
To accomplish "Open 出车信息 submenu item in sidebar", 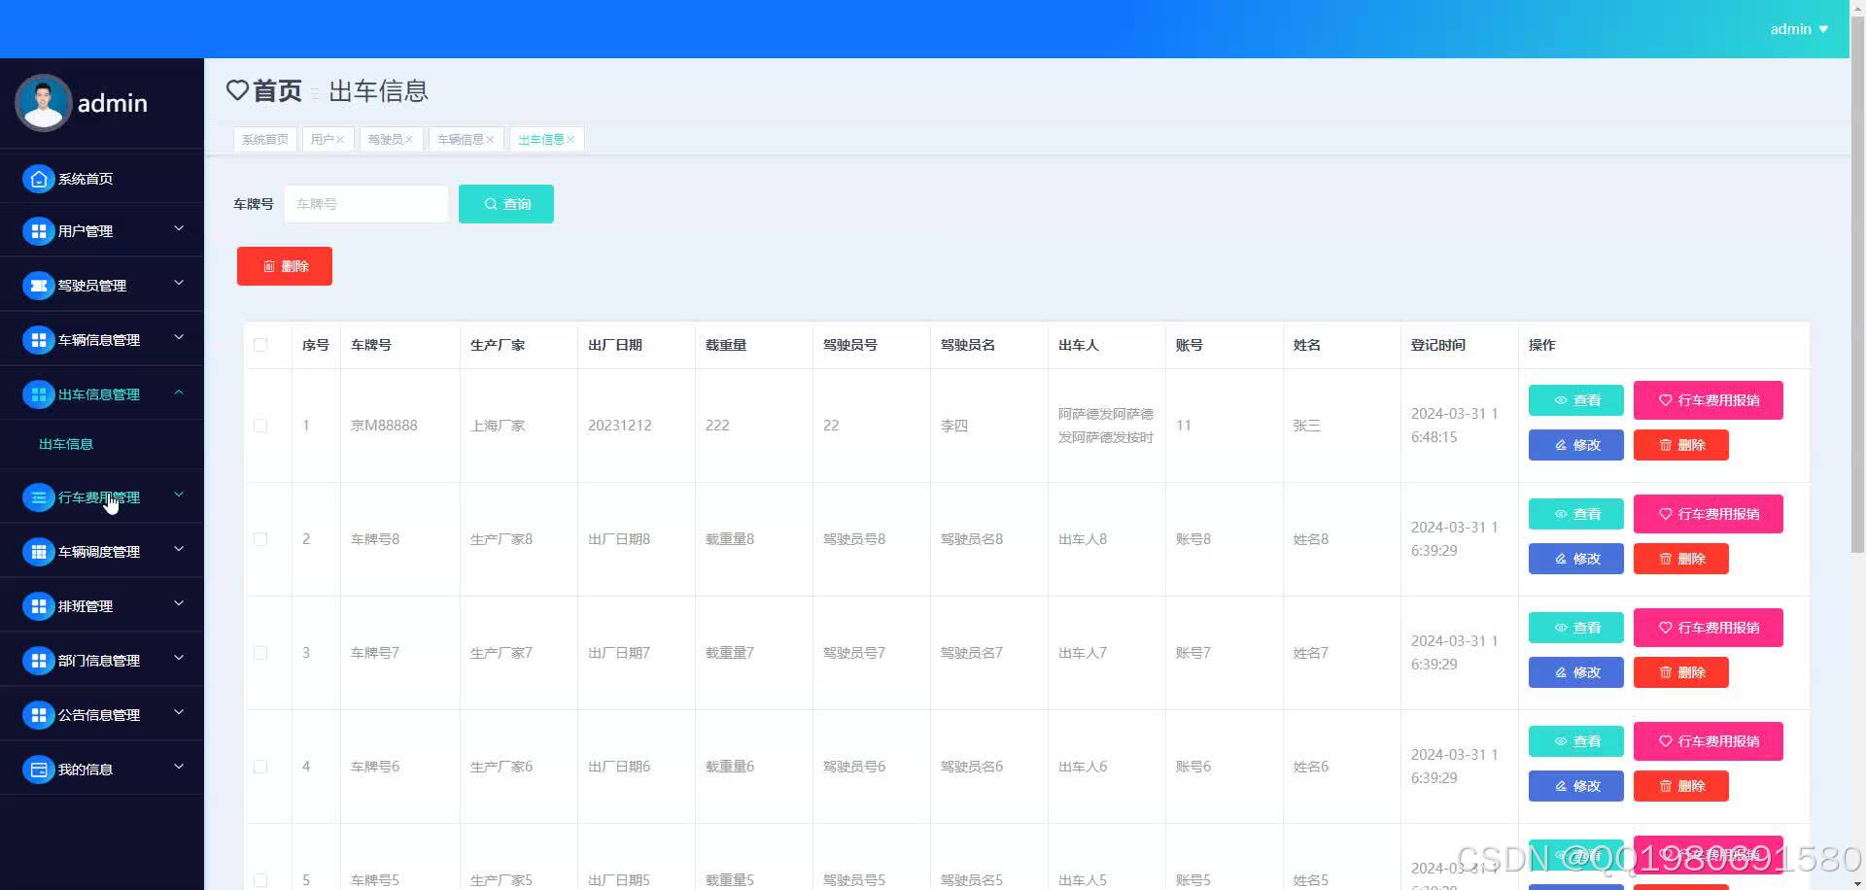I will click(66, 444).
